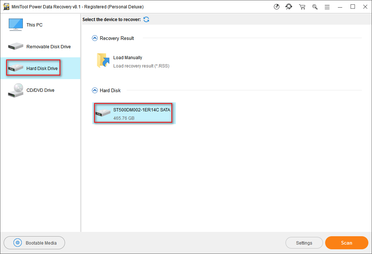The image size is (372, 254).
Task: Minimize the MiniTool window
Action: [x=340, y=7]
